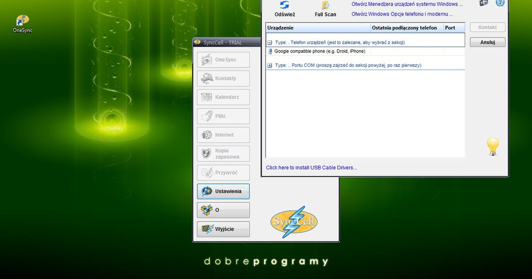Open Windows Opcje telefonu i modemu link
This screenshot has height=279, width=532.
coord(401,14)
